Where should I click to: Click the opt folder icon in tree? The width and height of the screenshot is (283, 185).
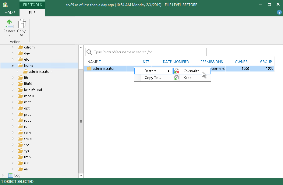tap(20, 108)
